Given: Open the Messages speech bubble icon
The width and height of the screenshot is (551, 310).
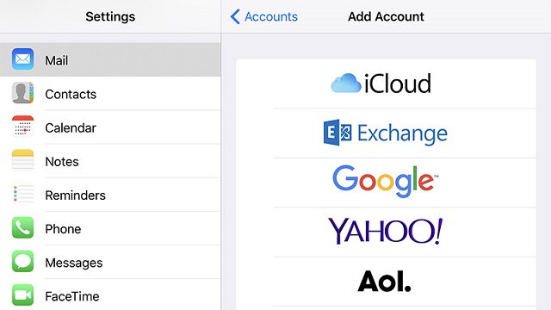Looking at the screenshot, I should 22,262.
